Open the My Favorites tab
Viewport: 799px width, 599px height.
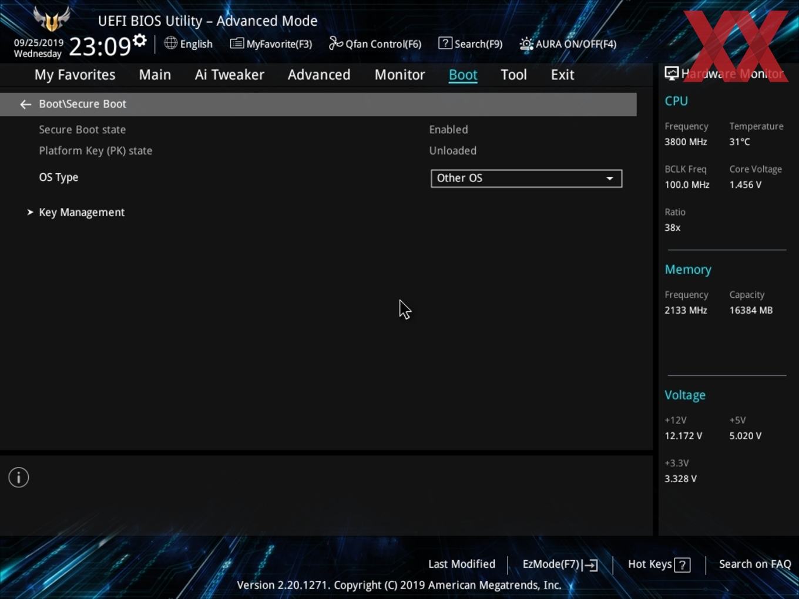75,75
